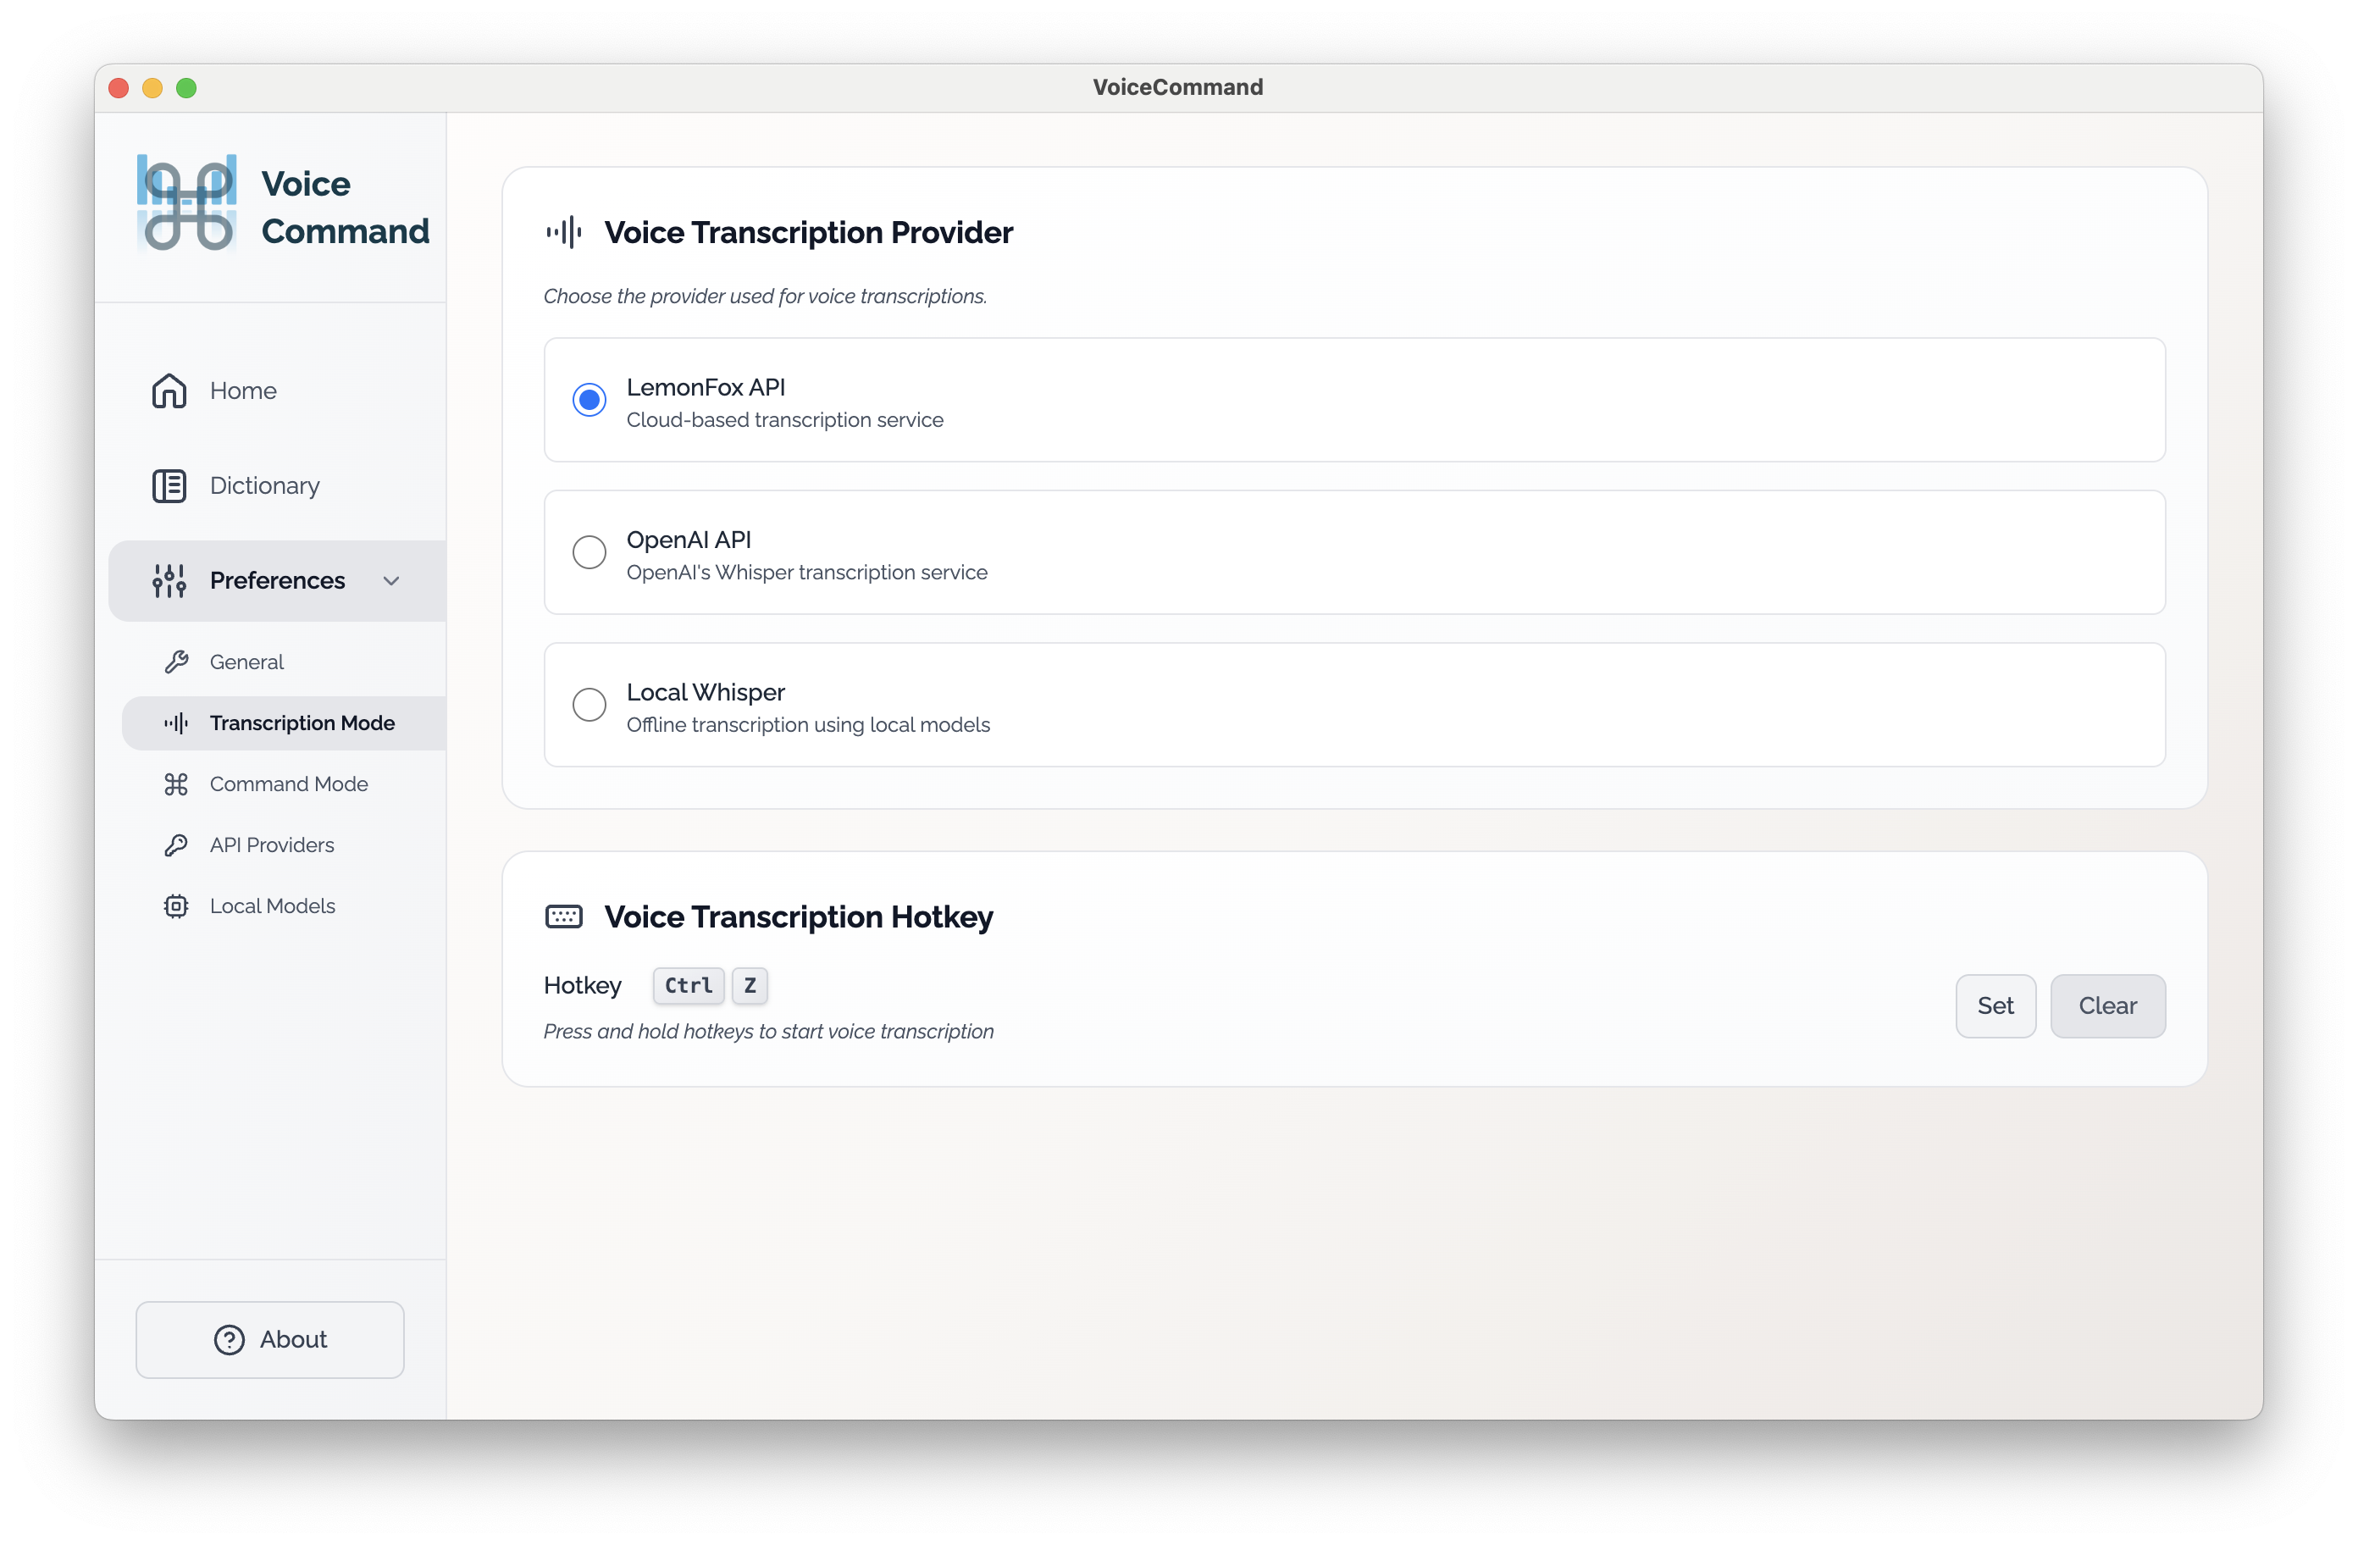Viewport: 2358px width, 1545px height.
Task: Select the Transcription Mode waveform icon
Action: pyautogui.click(x=177, y=723)
